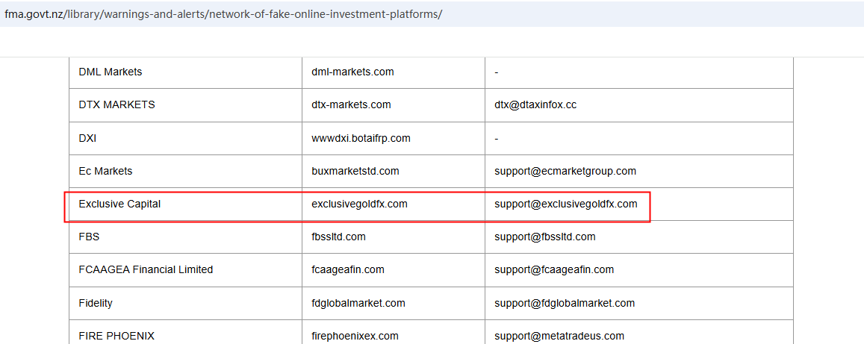
Task: Select the wwwdxi.botaifrp.com domain cell
Action: pos(394,137)
